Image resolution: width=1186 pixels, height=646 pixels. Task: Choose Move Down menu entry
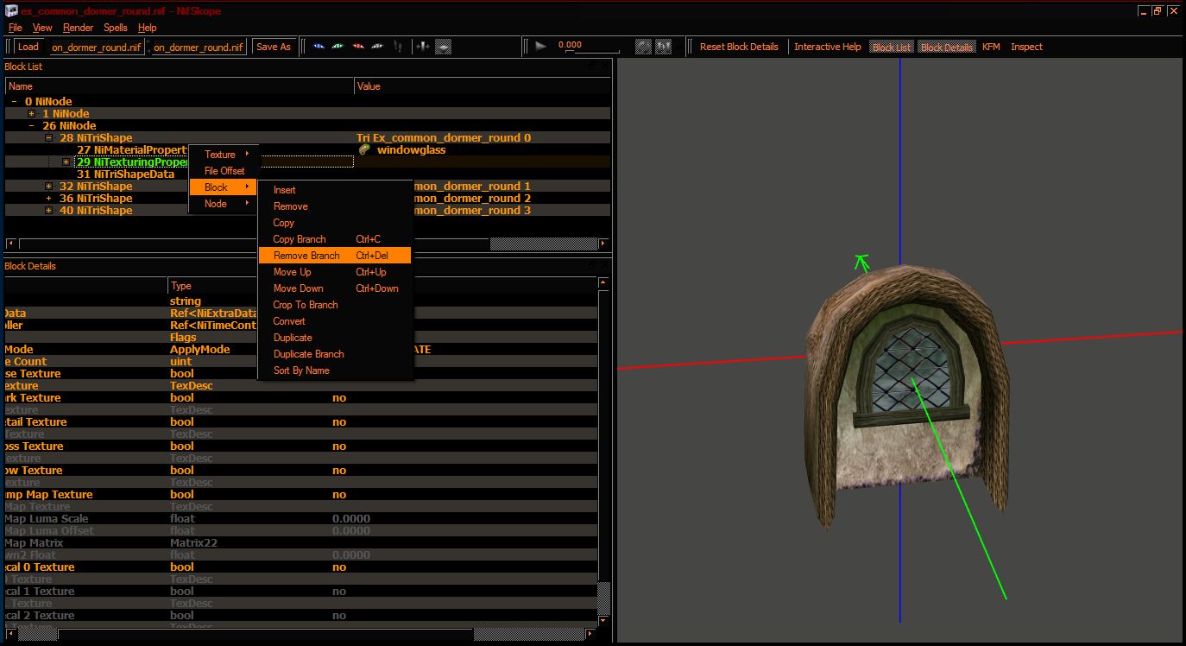pos(335,288)
